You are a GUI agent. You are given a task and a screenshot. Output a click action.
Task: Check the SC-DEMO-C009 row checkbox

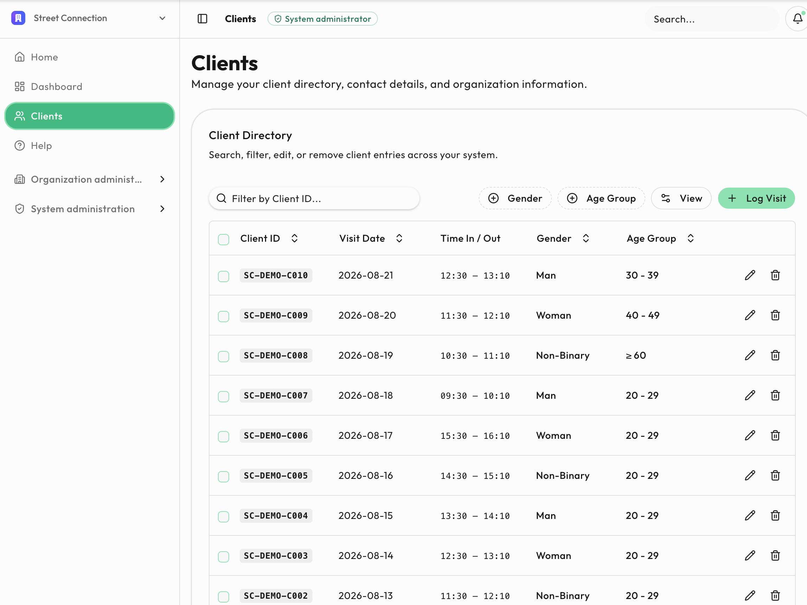coord(223,316)
